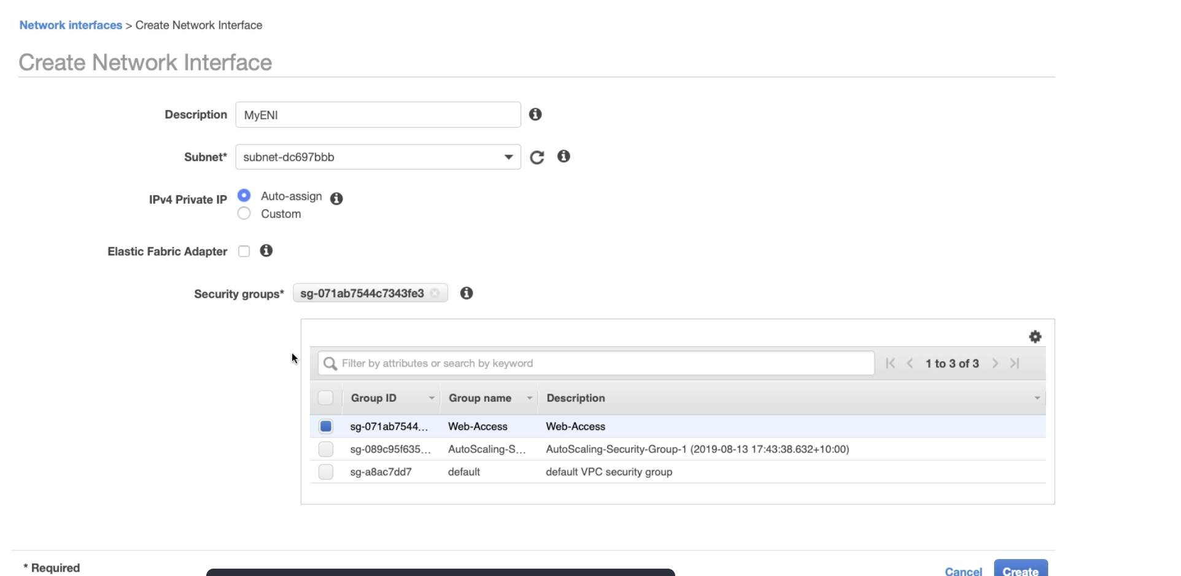Click the security group filter search field
The image size is (1181, 576).
595,364
